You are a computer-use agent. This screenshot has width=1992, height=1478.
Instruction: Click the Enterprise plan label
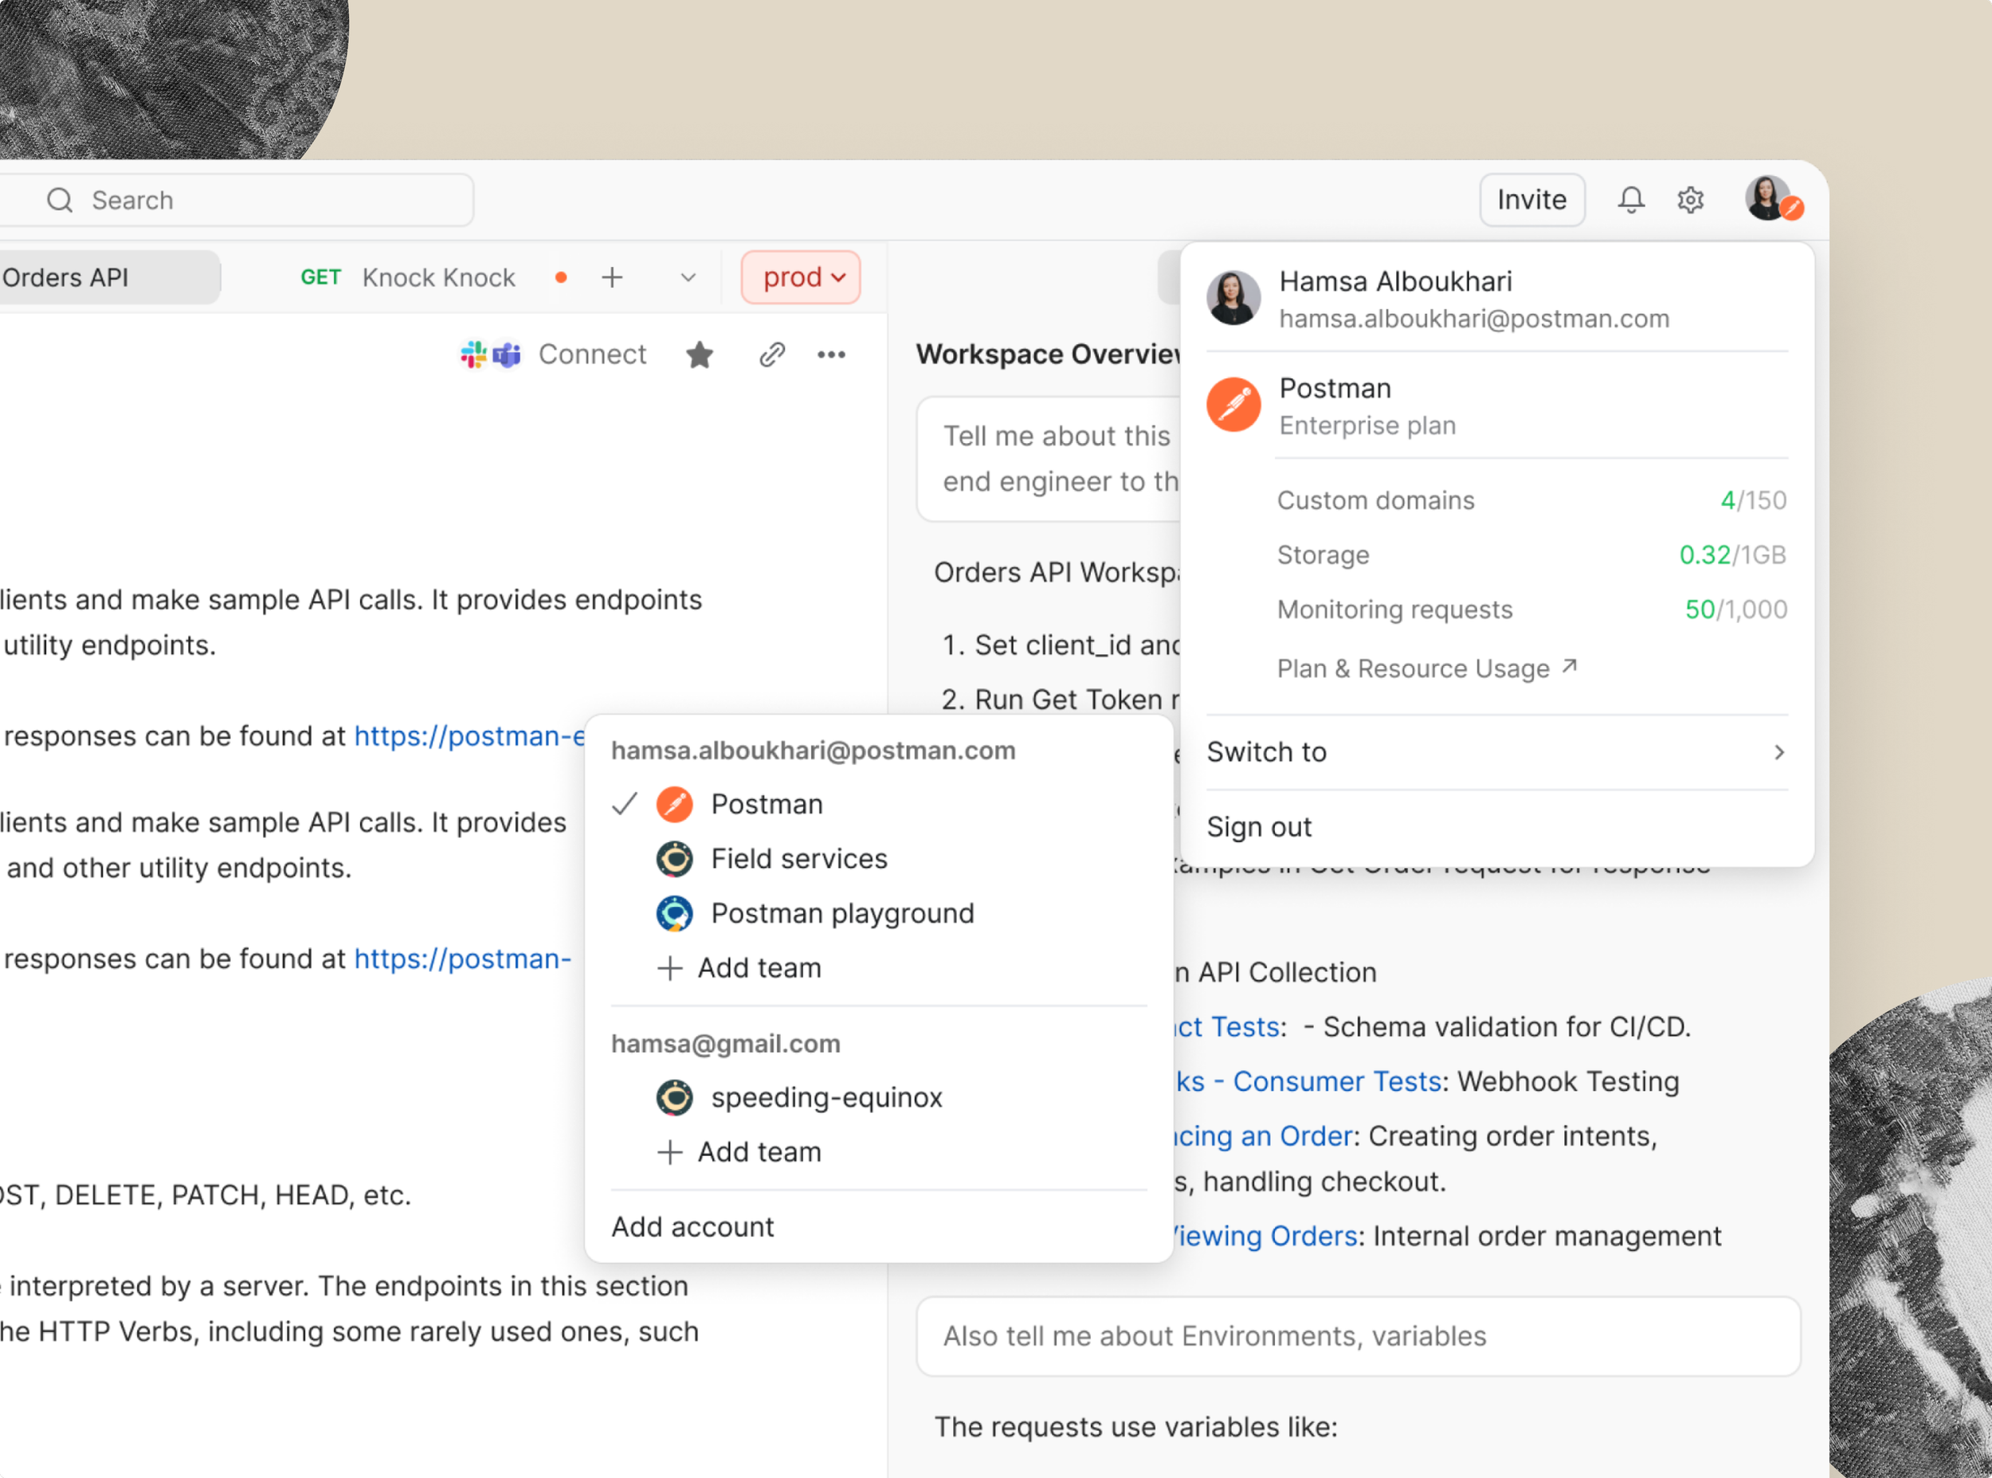pos(1367,425)
